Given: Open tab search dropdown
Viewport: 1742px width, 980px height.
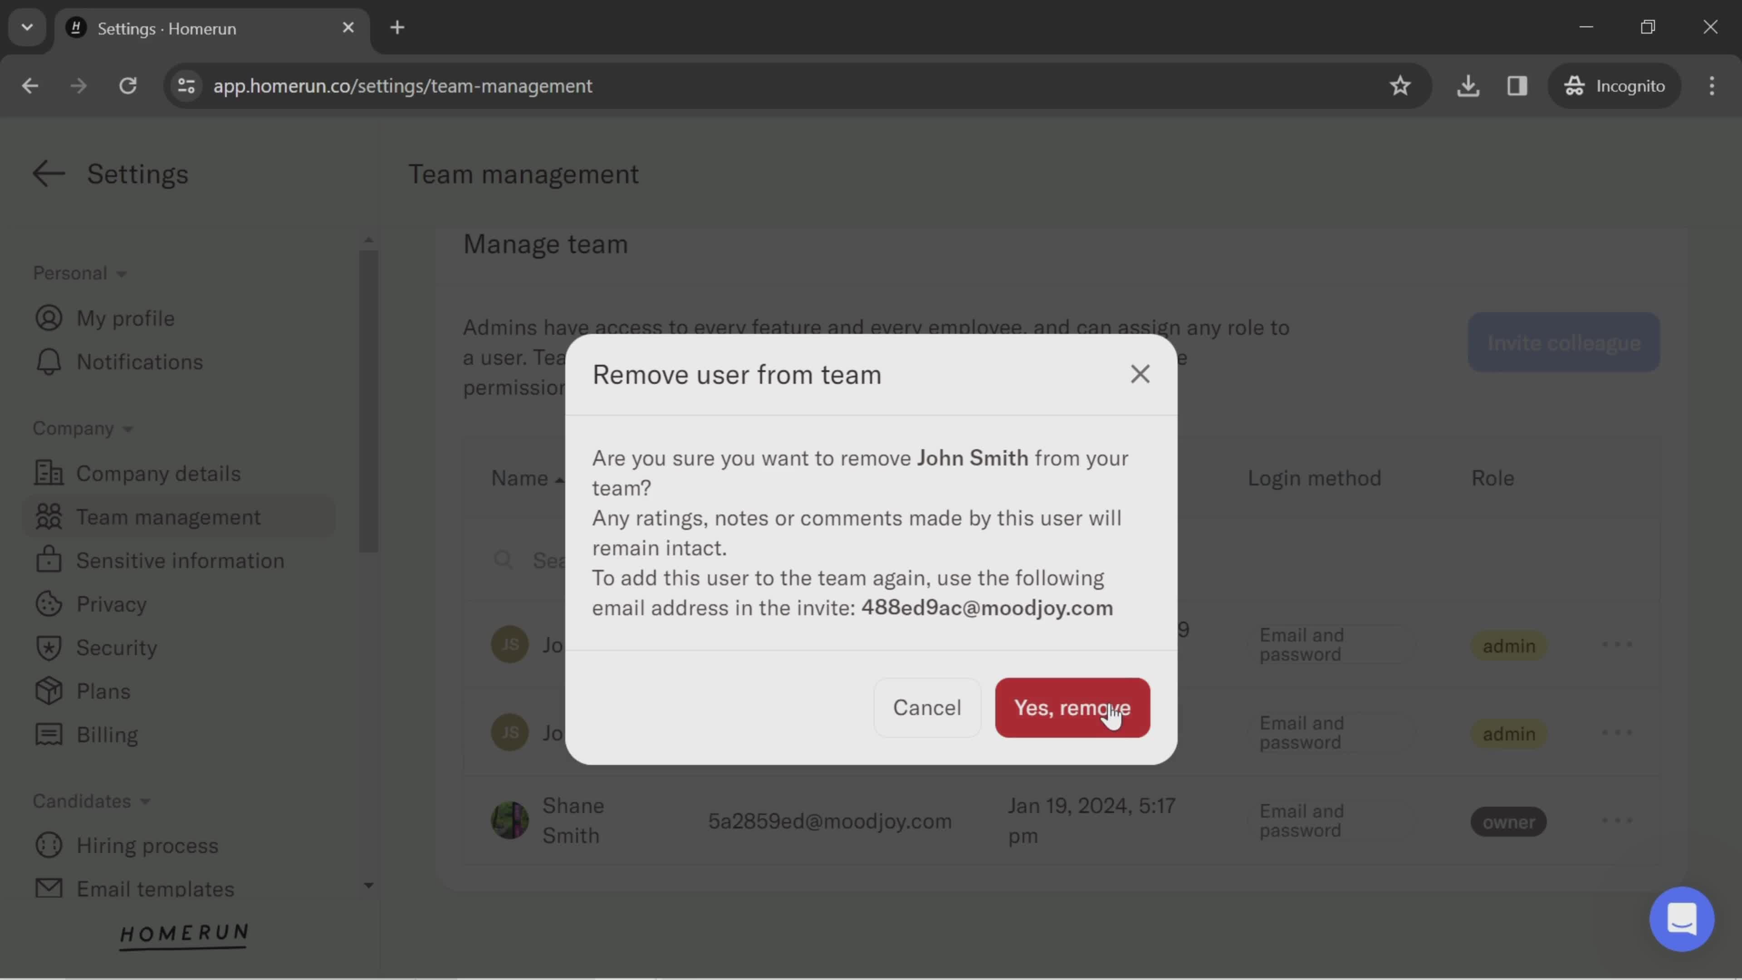Looking at the screenshot, I should 27,28.
